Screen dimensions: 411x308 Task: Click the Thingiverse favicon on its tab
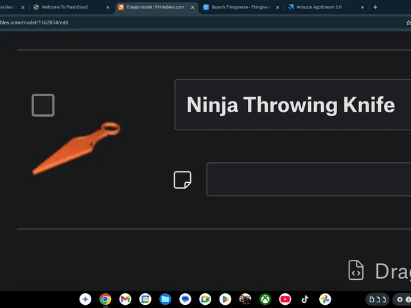pos(206,7)
